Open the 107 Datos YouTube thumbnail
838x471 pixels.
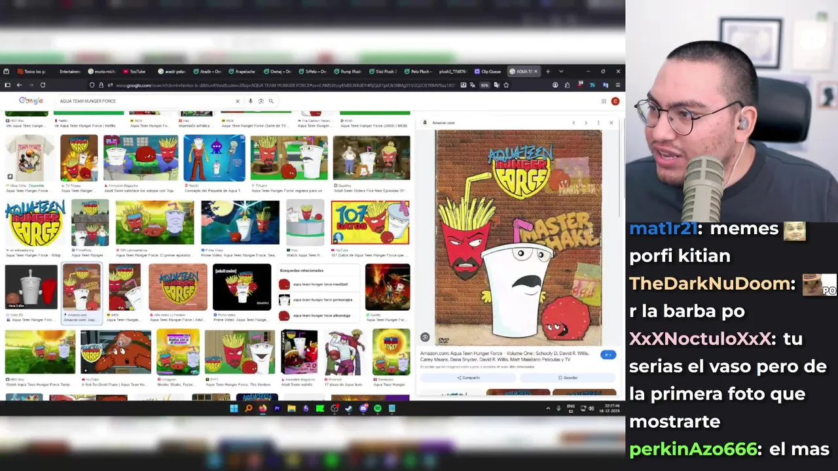(371, 222)
